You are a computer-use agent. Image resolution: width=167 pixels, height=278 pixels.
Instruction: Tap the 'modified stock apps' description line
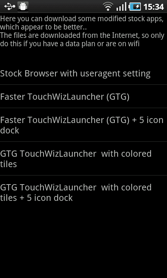(x=82, y=19)
